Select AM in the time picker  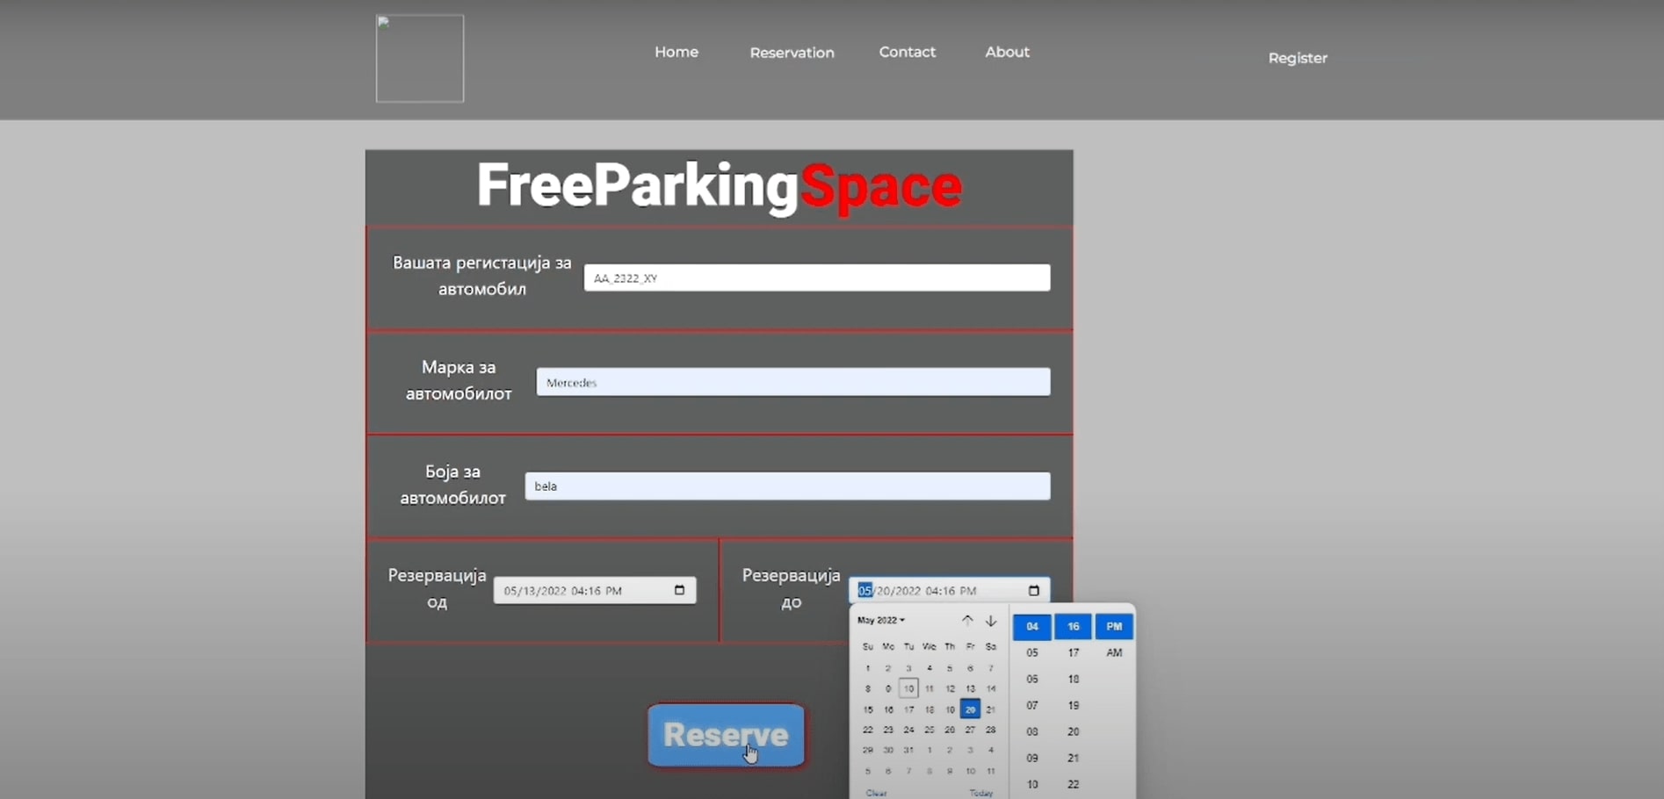pos(1113,652)
